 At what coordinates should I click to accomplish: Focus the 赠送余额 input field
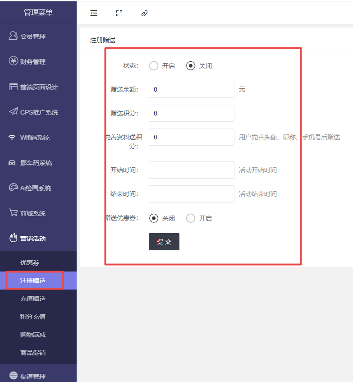pyautogui.click(x=192, y=89)
